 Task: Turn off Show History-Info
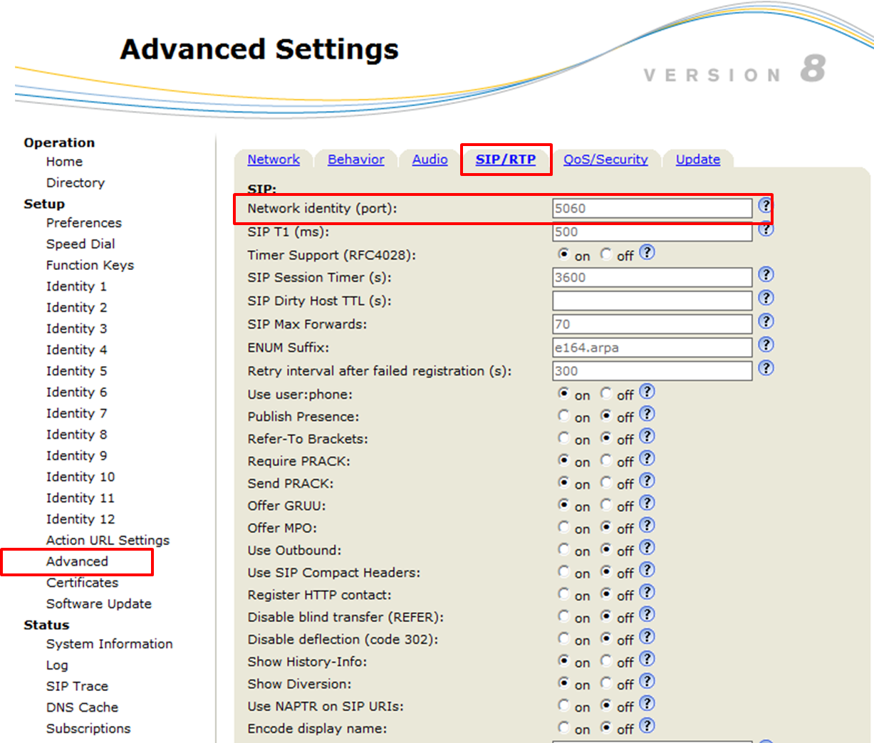[x=606, y=660]
